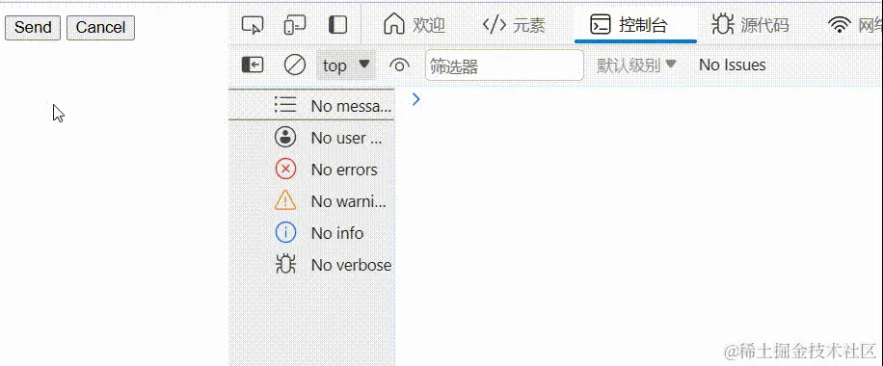Open the 欢迎 welcome tab

click(x=414, y=25)
